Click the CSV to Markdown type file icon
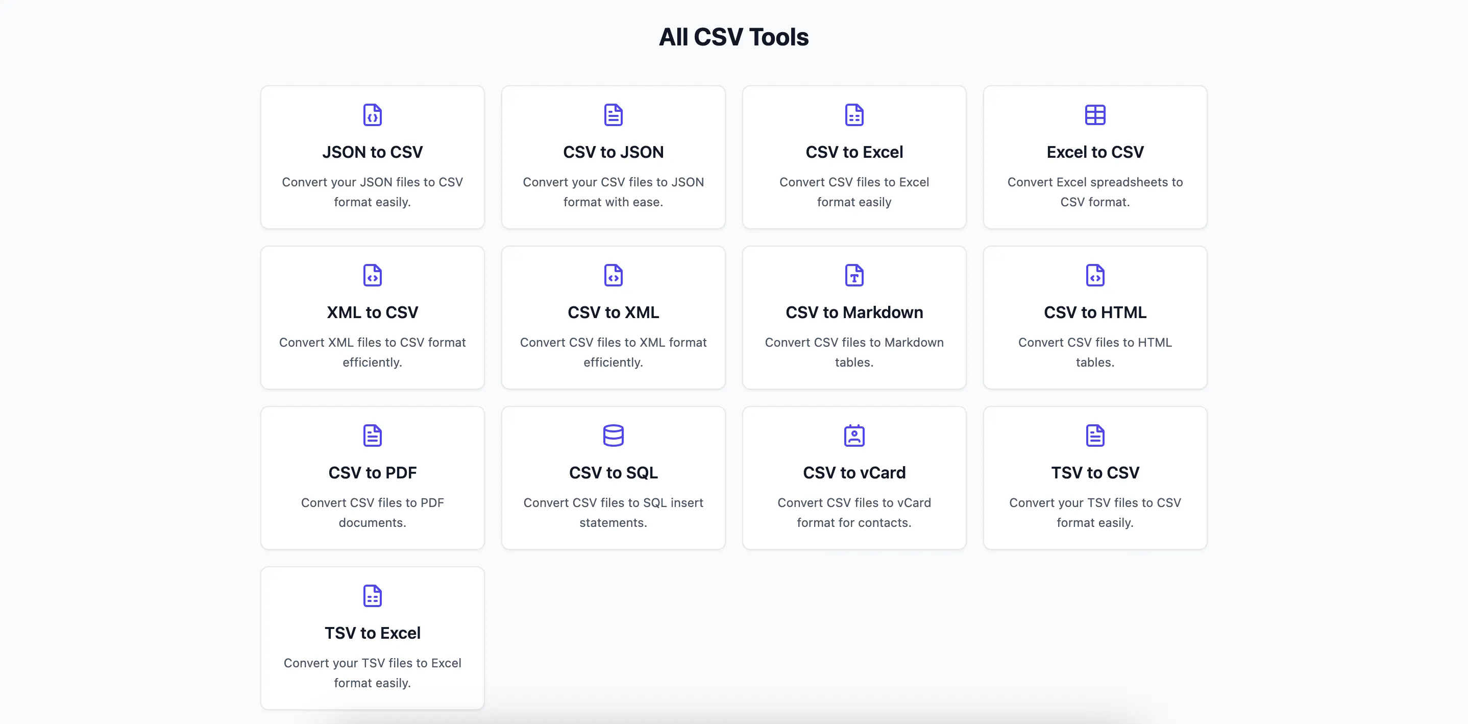1468x724 pixels. [x=854, y=275]
